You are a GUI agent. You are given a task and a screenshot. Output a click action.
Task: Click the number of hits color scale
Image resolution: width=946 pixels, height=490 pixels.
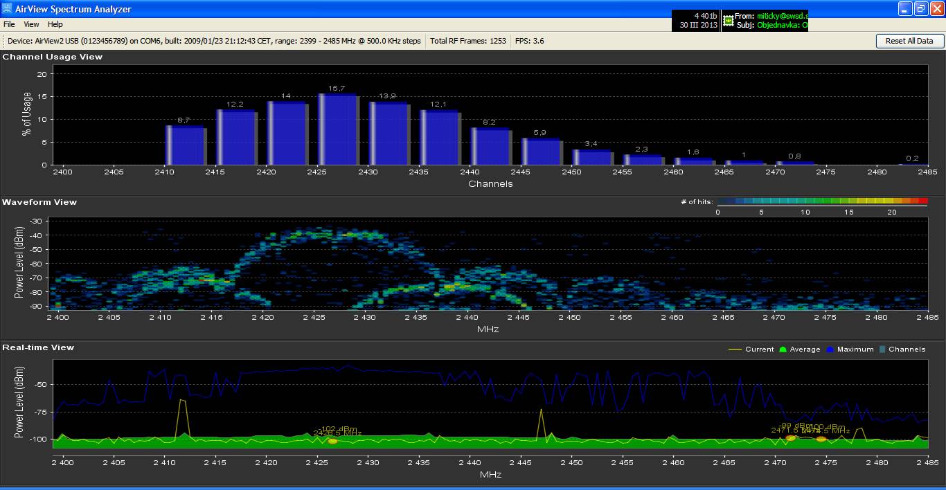point(822,201)
